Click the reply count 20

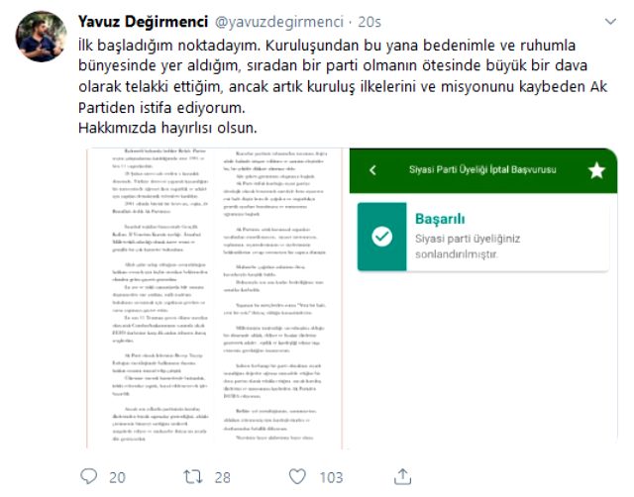tap(117, 477)
